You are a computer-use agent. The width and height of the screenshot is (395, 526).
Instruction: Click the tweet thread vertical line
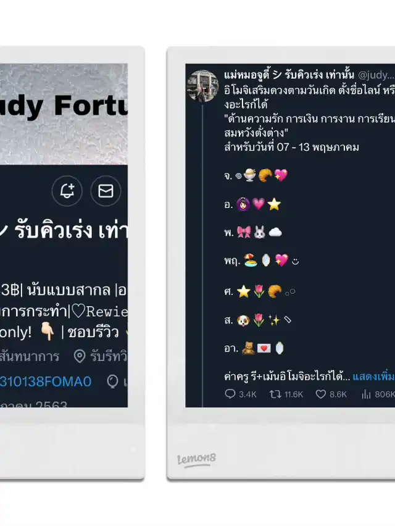pyautogui.click(x=202, y=255)
